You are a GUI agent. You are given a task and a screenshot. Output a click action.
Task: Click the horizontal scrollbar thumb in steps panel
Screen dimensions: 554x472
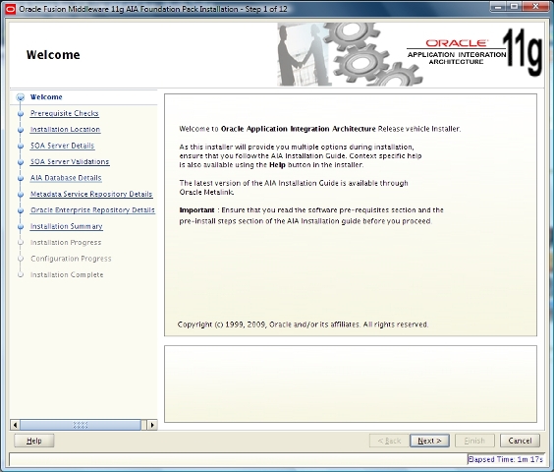[x=81, y=425]
